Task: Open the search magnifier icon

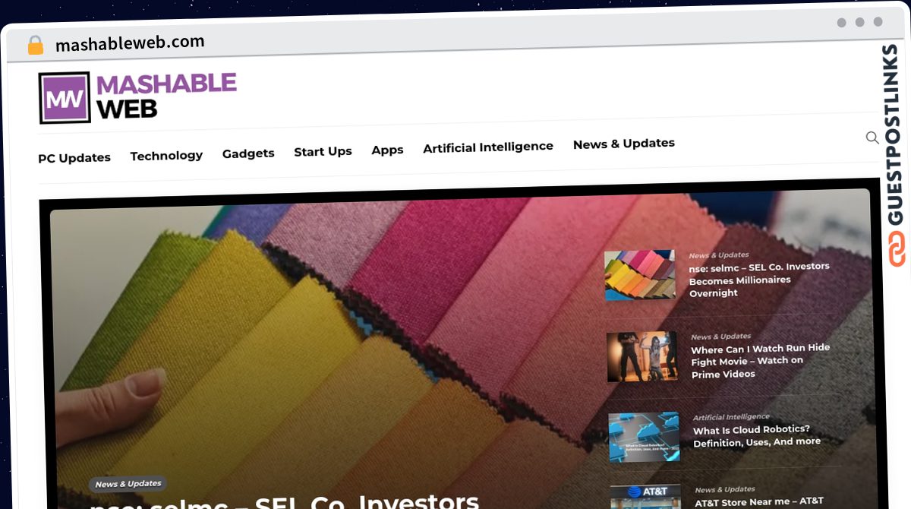Action: click(872, 138)
